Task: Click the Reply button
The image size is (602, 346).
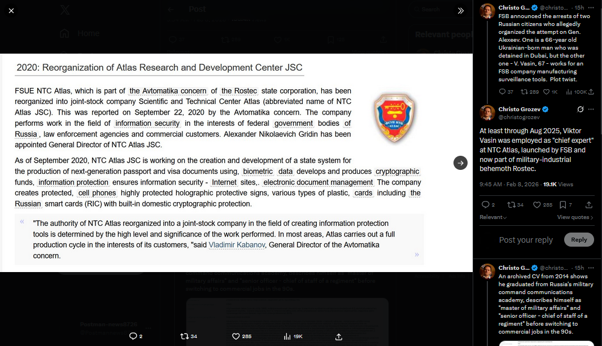Action: (x=579, y=239)
